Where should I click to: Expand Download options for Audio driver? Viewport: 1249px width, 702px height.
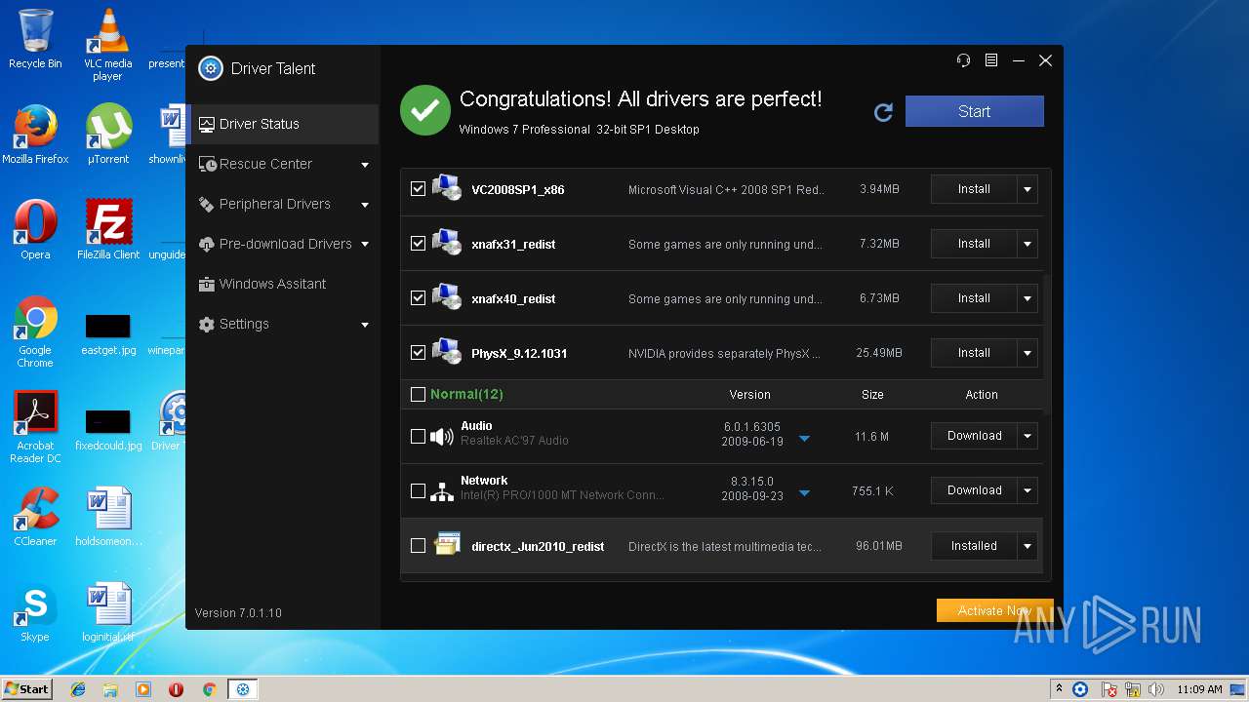(x=1027, y=436)
